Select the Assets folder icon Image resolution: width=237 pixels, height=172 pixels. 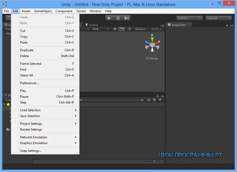[x=8, y=130]
